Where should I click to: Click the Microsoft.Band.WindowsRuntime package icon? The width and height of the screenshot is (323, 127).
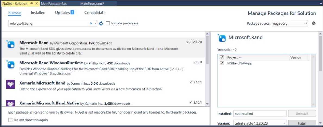click(x=10, y=64)
